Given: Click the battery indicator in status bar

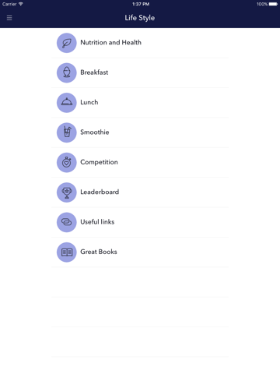Looking at the screenshot, I should click(273, 4).
